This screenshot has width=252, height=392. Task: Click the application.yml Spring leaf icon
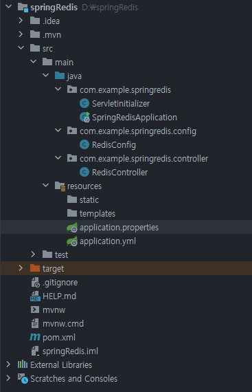coord(72,241)
